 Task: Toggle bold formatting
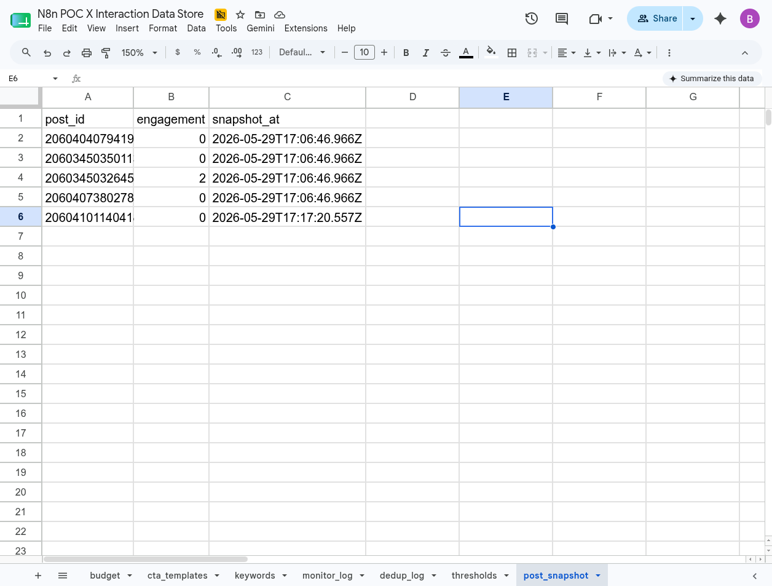[x=406, y=53]
